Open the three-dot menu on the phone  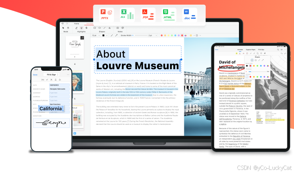pos(68,75)
